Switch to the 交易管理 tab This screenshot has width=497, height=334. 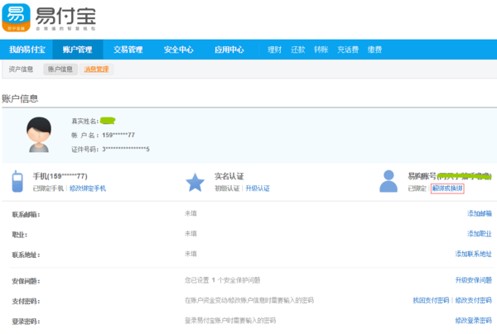pos(128,50)
